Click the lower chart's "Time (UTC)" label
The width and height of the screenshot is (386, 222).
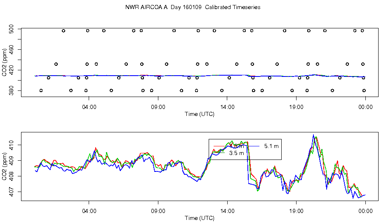point(200,218)
